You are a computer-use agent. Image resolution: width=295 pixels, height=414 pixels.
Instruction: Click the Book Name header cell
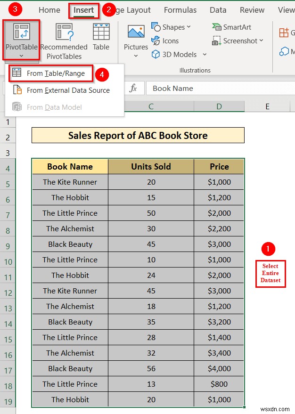(x=70, y=167)
